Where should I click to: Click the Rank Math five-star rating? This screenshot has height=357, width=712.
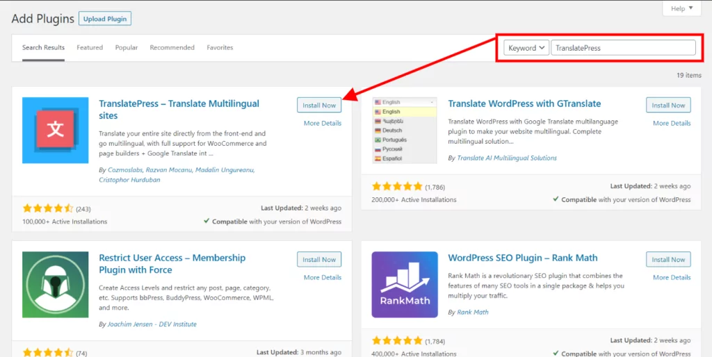(x=397, y=341)
